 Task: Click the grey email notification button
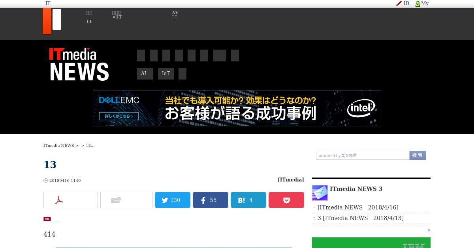coord(126,200)
